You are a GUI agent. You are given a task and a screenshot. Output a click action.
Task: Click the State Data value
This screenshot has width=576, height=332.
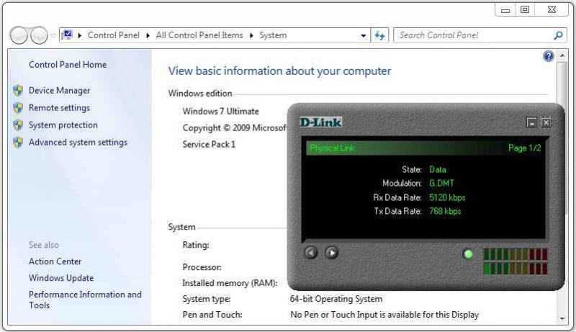[438, 170]
